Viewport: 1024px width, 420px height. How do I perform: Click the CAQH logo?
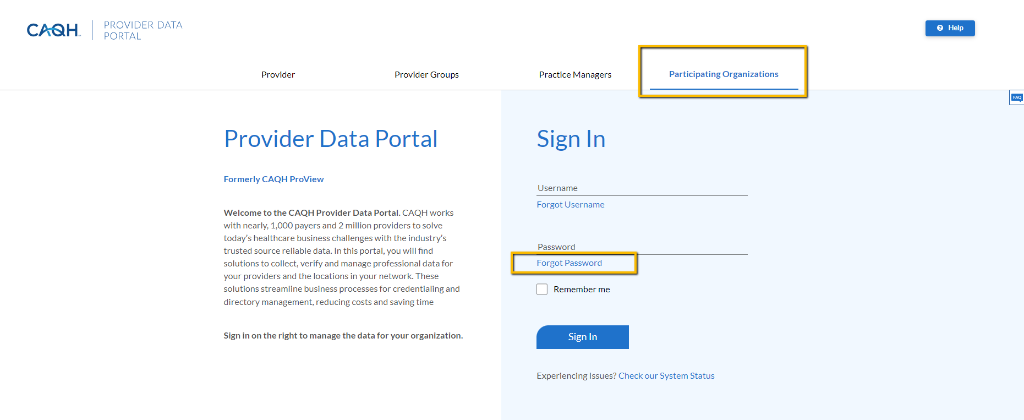pyautogui.click(x=53, y=30)
